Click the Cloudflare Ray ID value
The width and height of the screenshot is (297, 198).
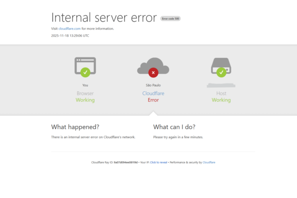[126, 162]
